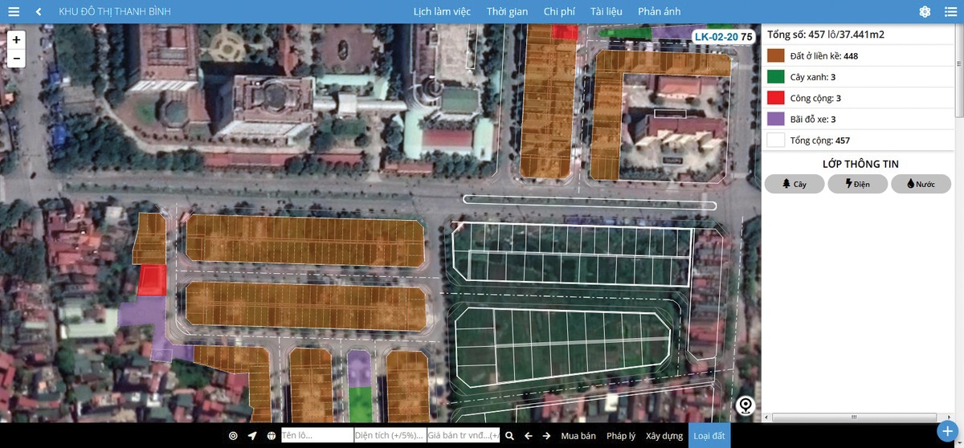Click the Tên lô search field

coord(317,436)
